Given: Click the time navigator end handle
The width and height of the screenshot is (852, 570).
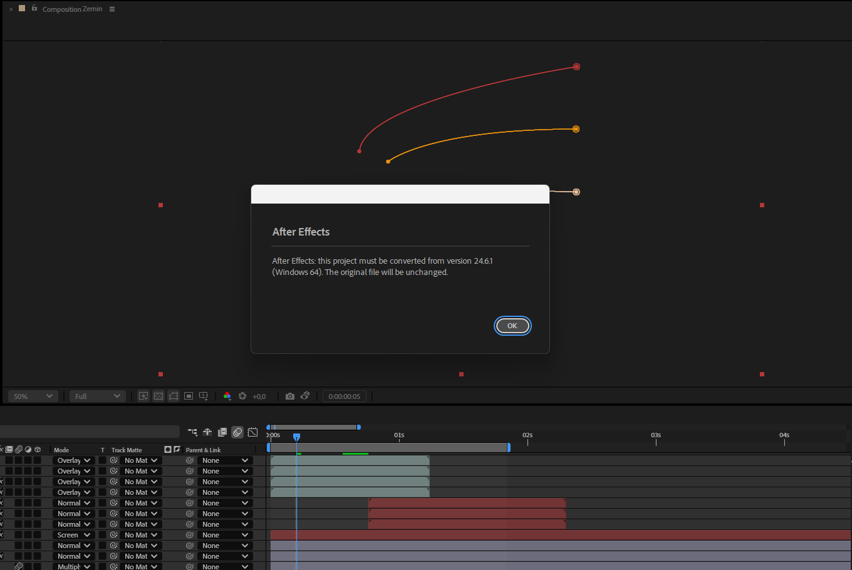Looking at the screenshot, I should click(x=358, y=427).
